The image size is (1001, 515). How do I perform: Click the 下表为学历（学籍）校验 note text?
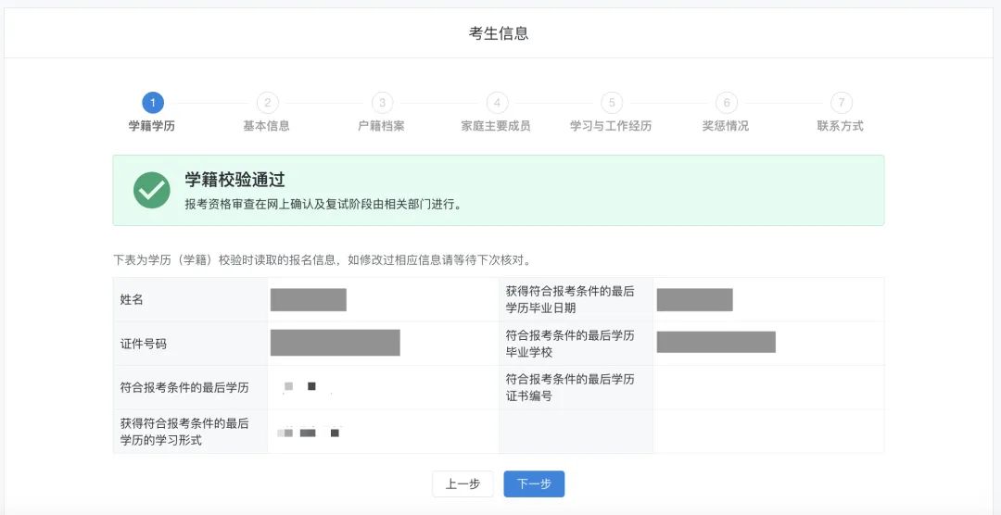(323, 259)
